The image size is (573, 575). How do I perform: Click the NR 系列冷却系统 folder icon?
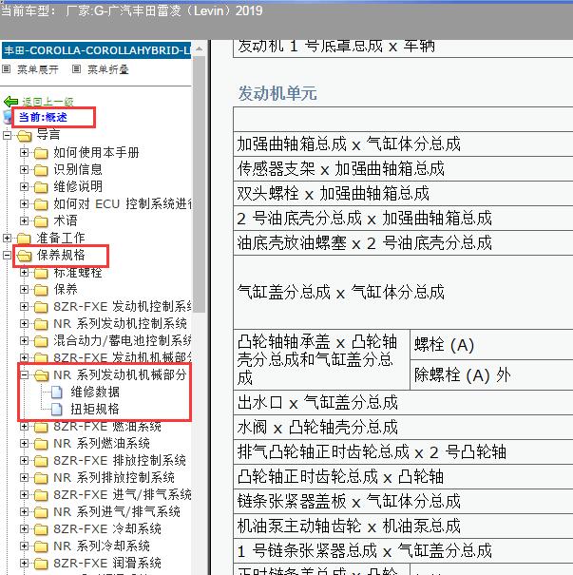[41, 546]
